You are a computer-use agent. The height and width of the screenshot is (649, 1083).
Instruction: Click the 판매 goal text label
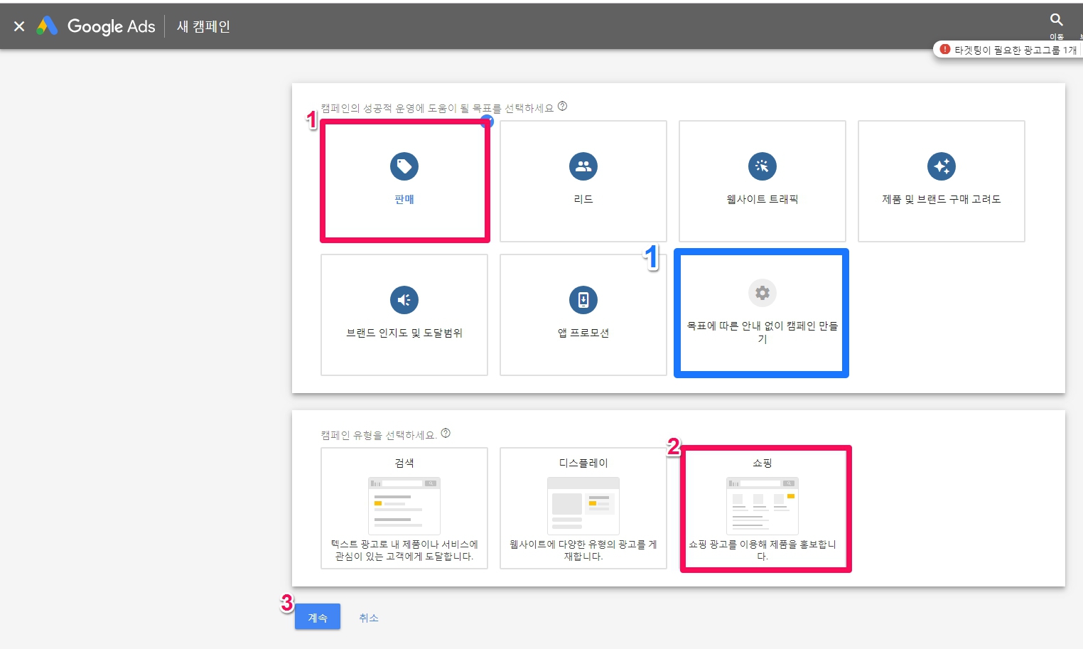pyautogui.click(x=404, y=200)
